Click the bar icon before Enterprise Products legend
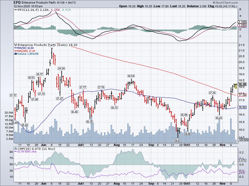The width and height of the screenshot is (249, 186). [x=15, y=45]
